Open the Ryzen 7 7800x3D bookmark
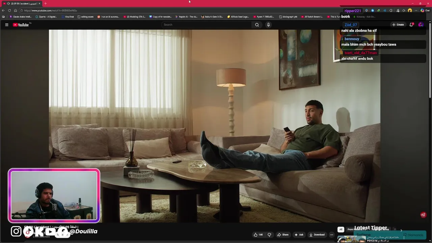432x243 pixels. pyautogui.click(x=264, y=17)
